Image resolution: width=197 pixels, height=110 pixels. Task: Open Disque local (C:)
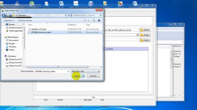(14, 59)
